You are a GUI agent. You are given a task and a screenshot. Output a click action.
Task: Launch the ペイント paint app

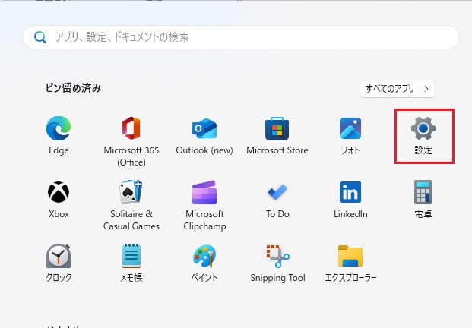click(x=204, y=256)
